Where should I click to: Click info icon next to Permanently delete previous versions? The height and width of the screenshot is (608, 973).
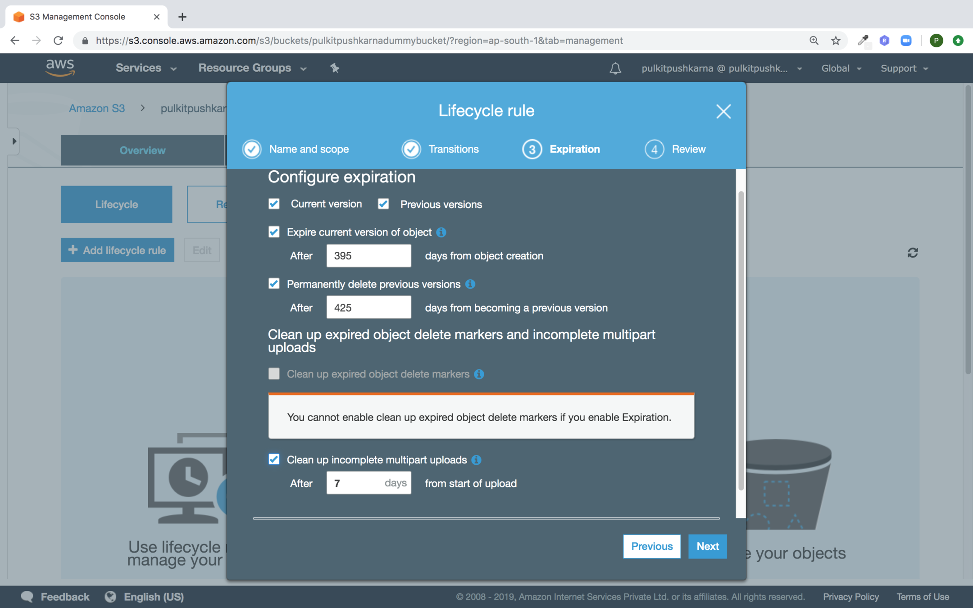pos(470,284)
